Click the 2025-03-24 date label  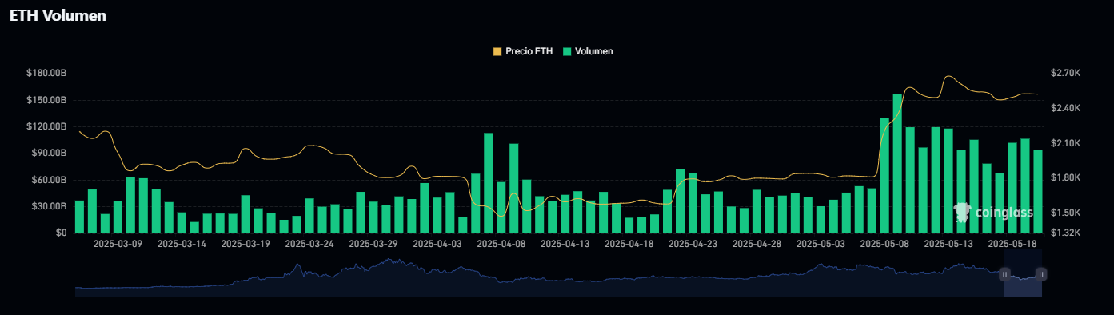pyautogui.click(x=309, y=244)
